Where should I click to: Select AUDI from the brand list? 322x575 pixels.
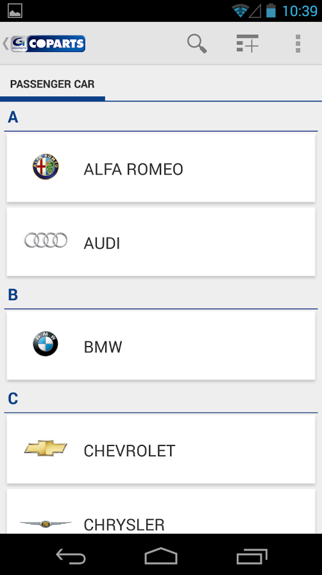(x=161, y=242)
